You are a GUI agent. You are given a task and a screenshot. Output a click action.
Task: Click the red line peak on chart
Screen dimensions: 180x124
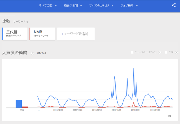tap(134, 102)
